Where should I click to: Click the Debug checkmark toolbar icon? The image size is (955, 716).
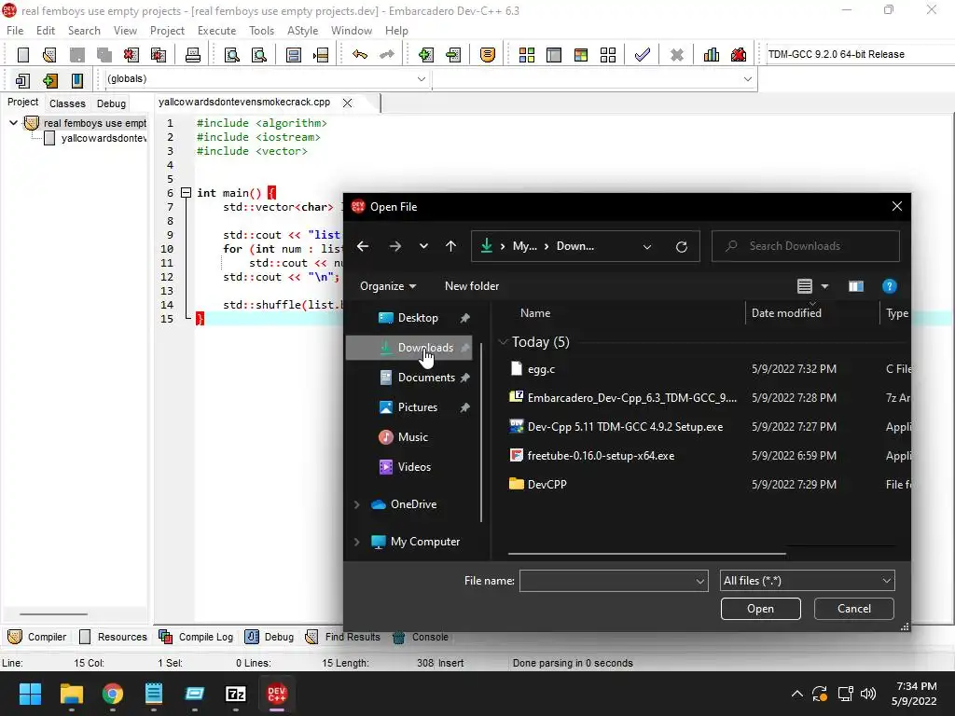642,55
